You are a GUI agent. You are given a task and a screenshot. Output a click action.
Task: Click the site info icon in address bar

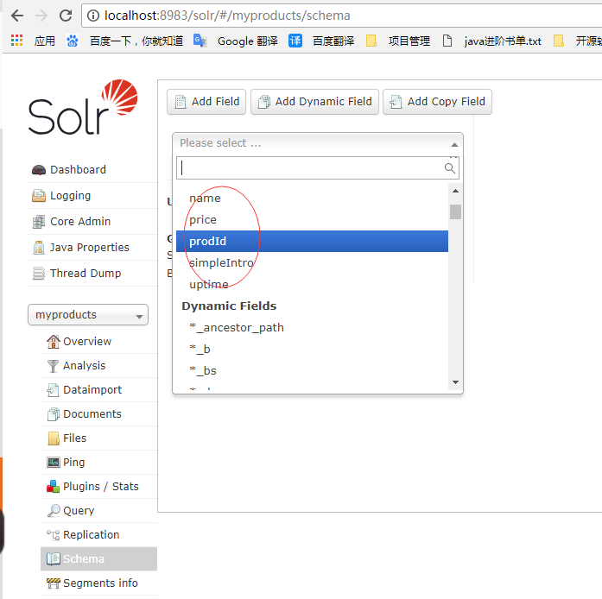(x=93, y=16)
